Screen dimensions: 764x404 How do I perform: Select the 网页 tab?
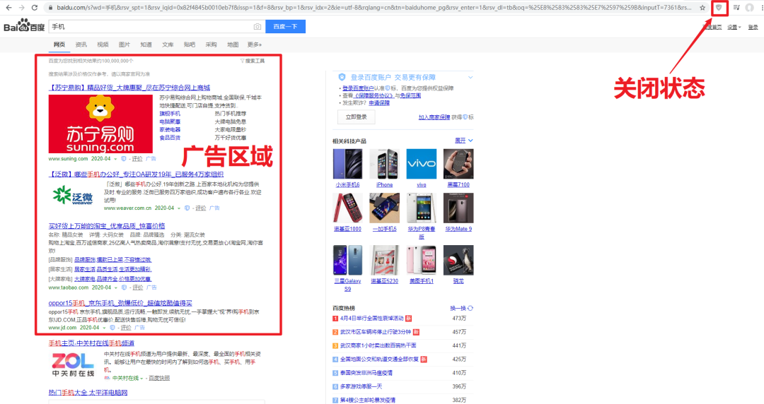59,44
